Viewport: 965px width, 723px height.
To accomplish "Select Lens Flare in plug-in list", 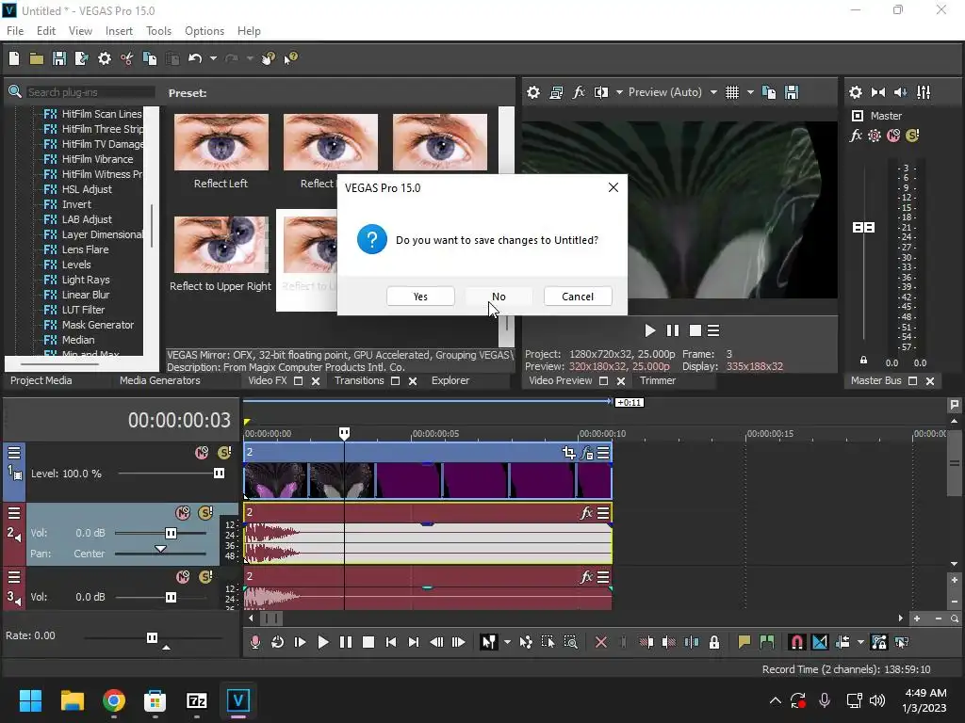I will click(85, 249).
